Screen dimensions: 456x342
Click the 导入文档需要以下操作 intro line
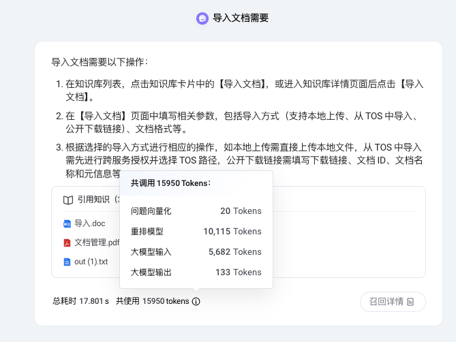100,62
